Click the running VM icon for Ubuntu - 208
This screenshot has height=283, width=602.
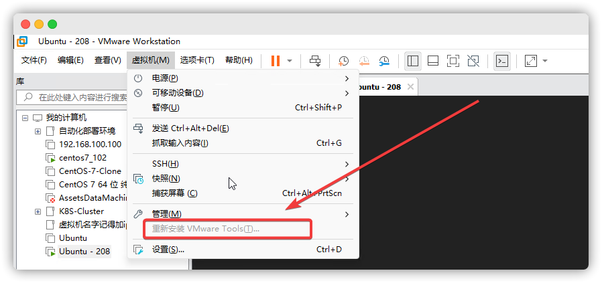pos(50,252)
